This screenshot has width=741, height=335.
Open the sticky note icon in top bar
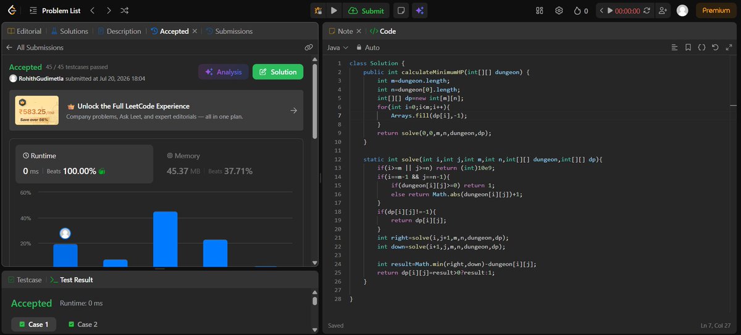(401, 10)
